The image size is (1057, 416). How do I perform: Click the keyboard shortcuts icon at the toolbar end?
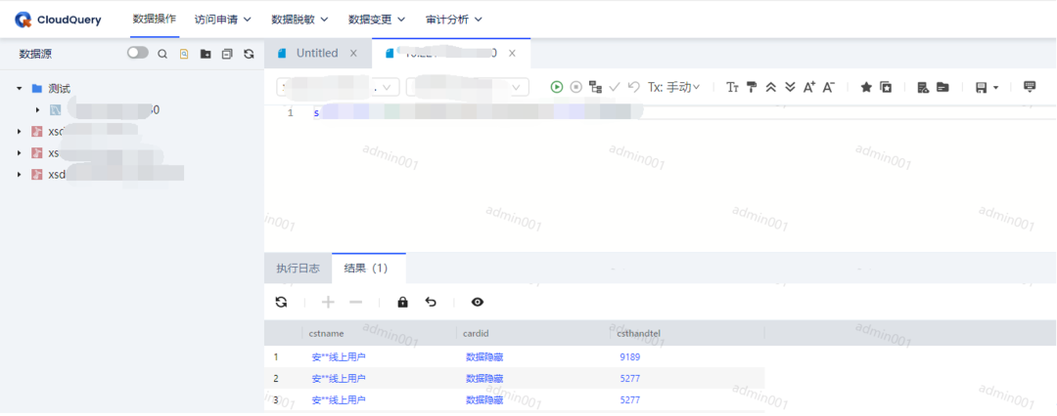[1030, 86]
